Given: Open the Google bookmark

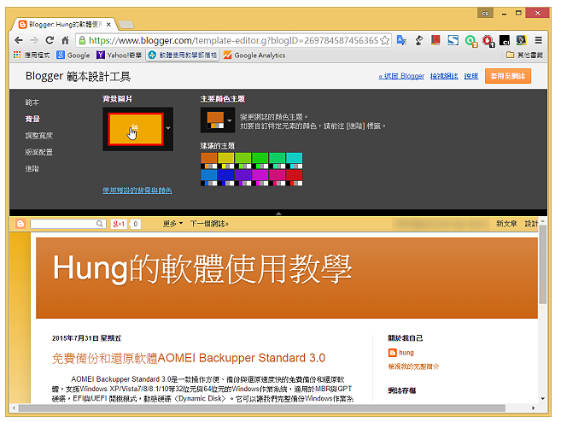Looking at the screenshot, I should coord(73,56).
